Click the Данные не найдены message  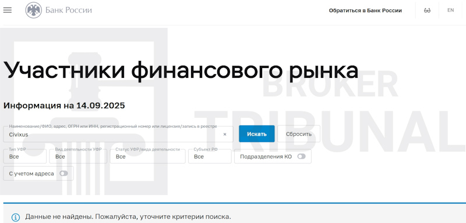(128, 217)
